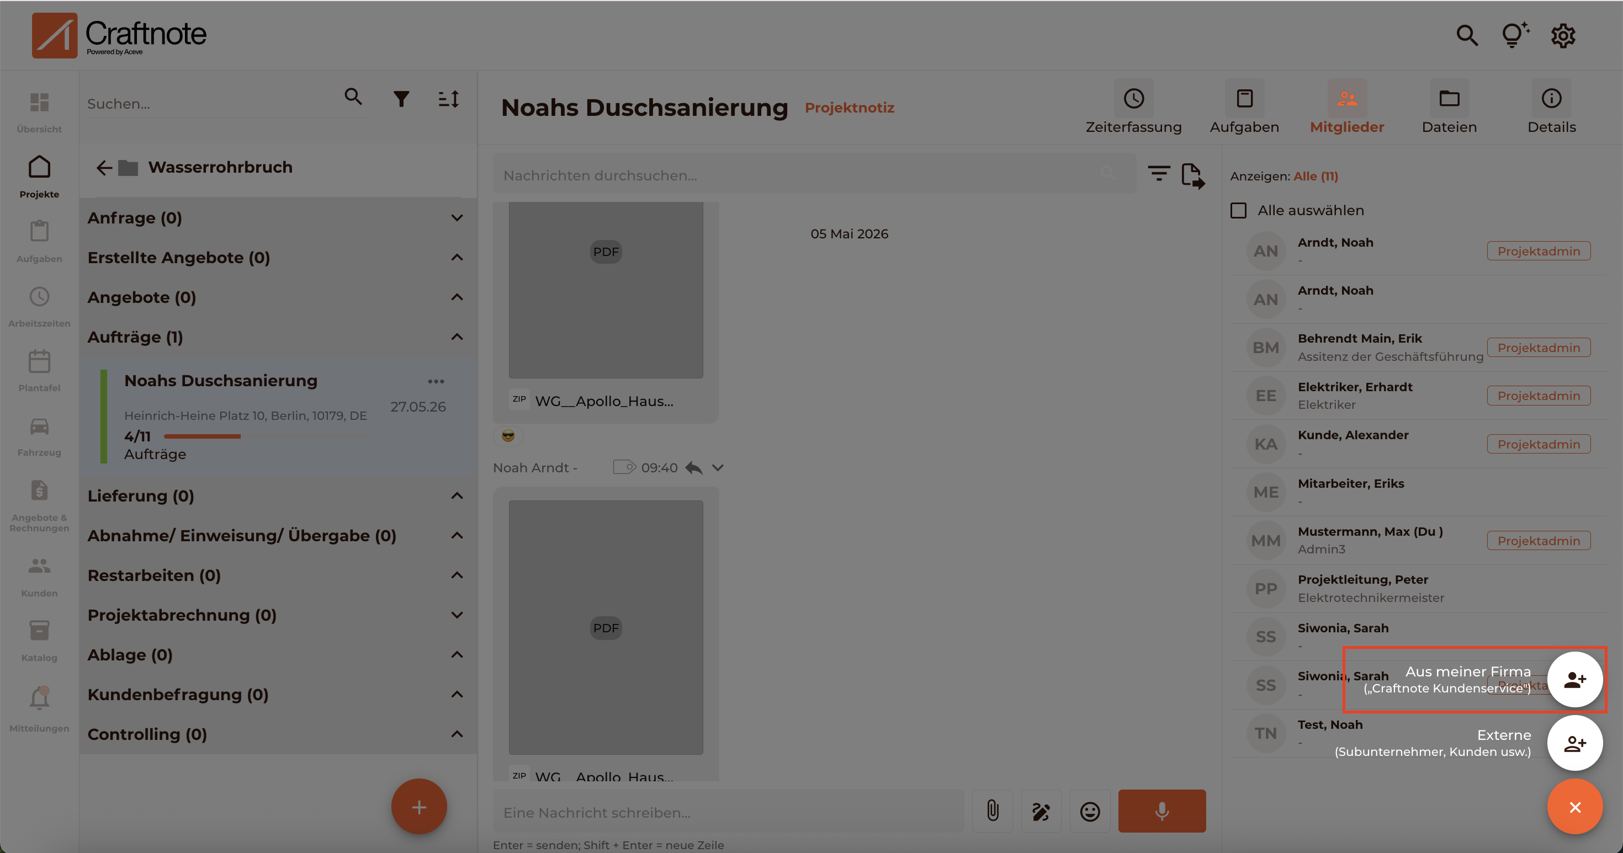Collapse Restarbeiten (0) section

click(x=457, y=575)
